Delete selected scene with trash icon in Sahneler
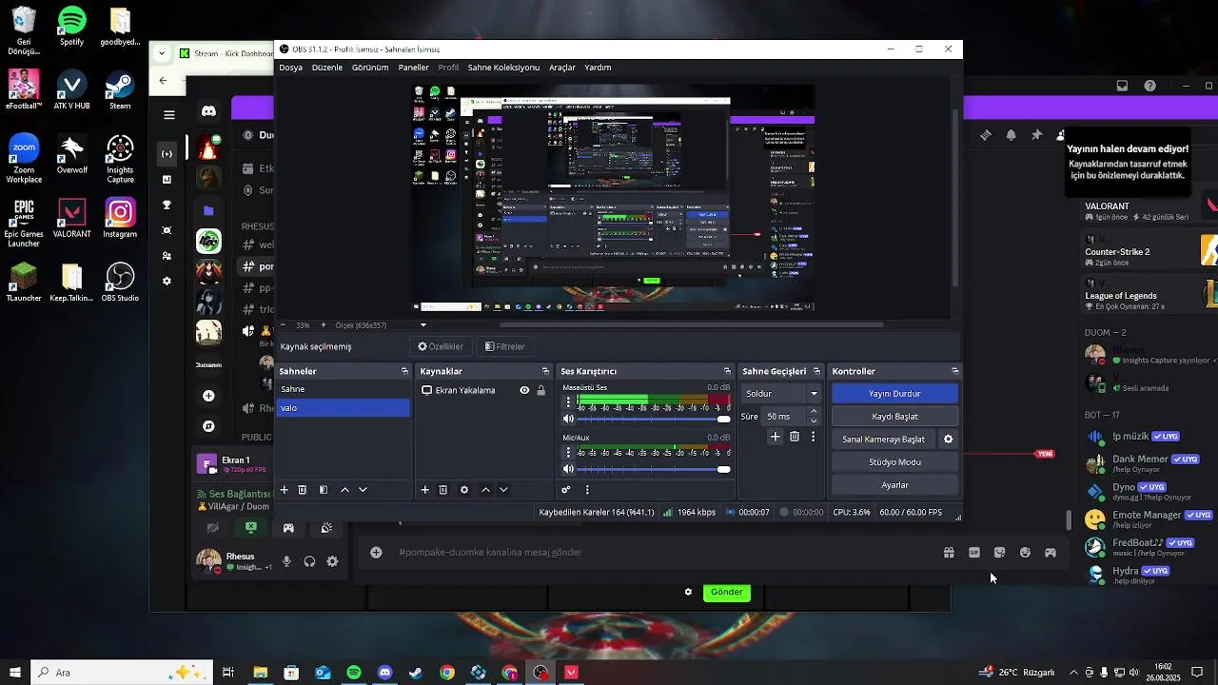 303,490
